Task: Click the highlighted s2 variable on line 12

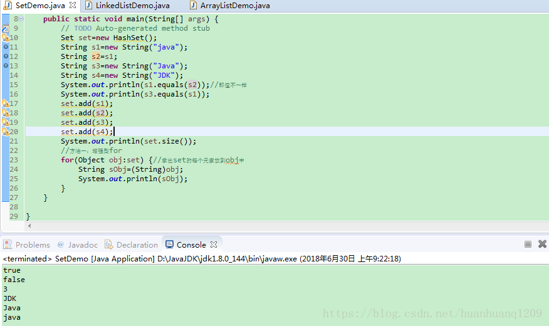Action: tap(96, 56)
